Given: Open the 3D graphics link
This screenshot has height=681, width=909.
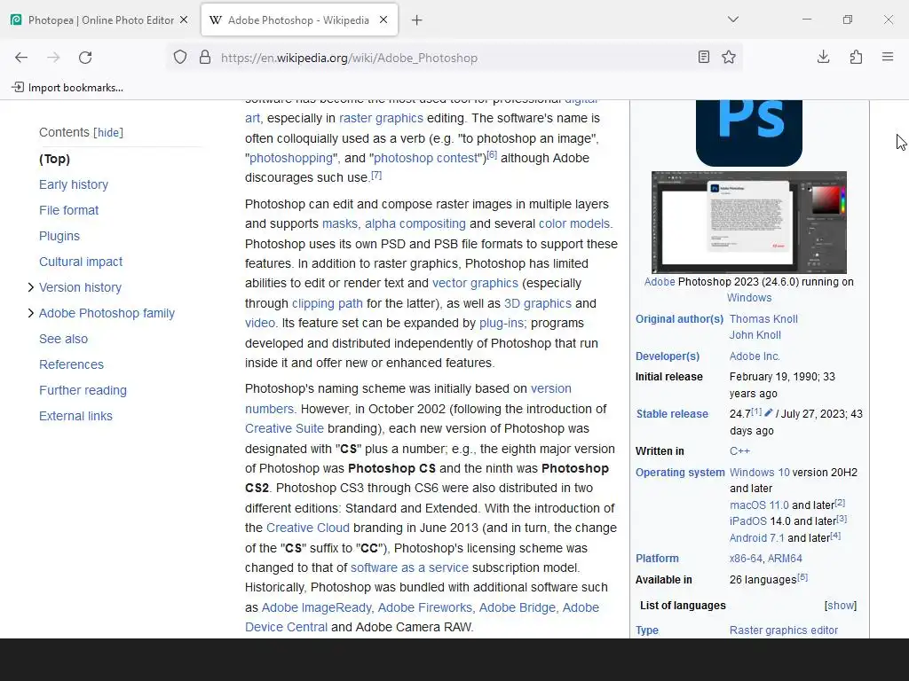Looking at the screenshot, I should [537, 303].
